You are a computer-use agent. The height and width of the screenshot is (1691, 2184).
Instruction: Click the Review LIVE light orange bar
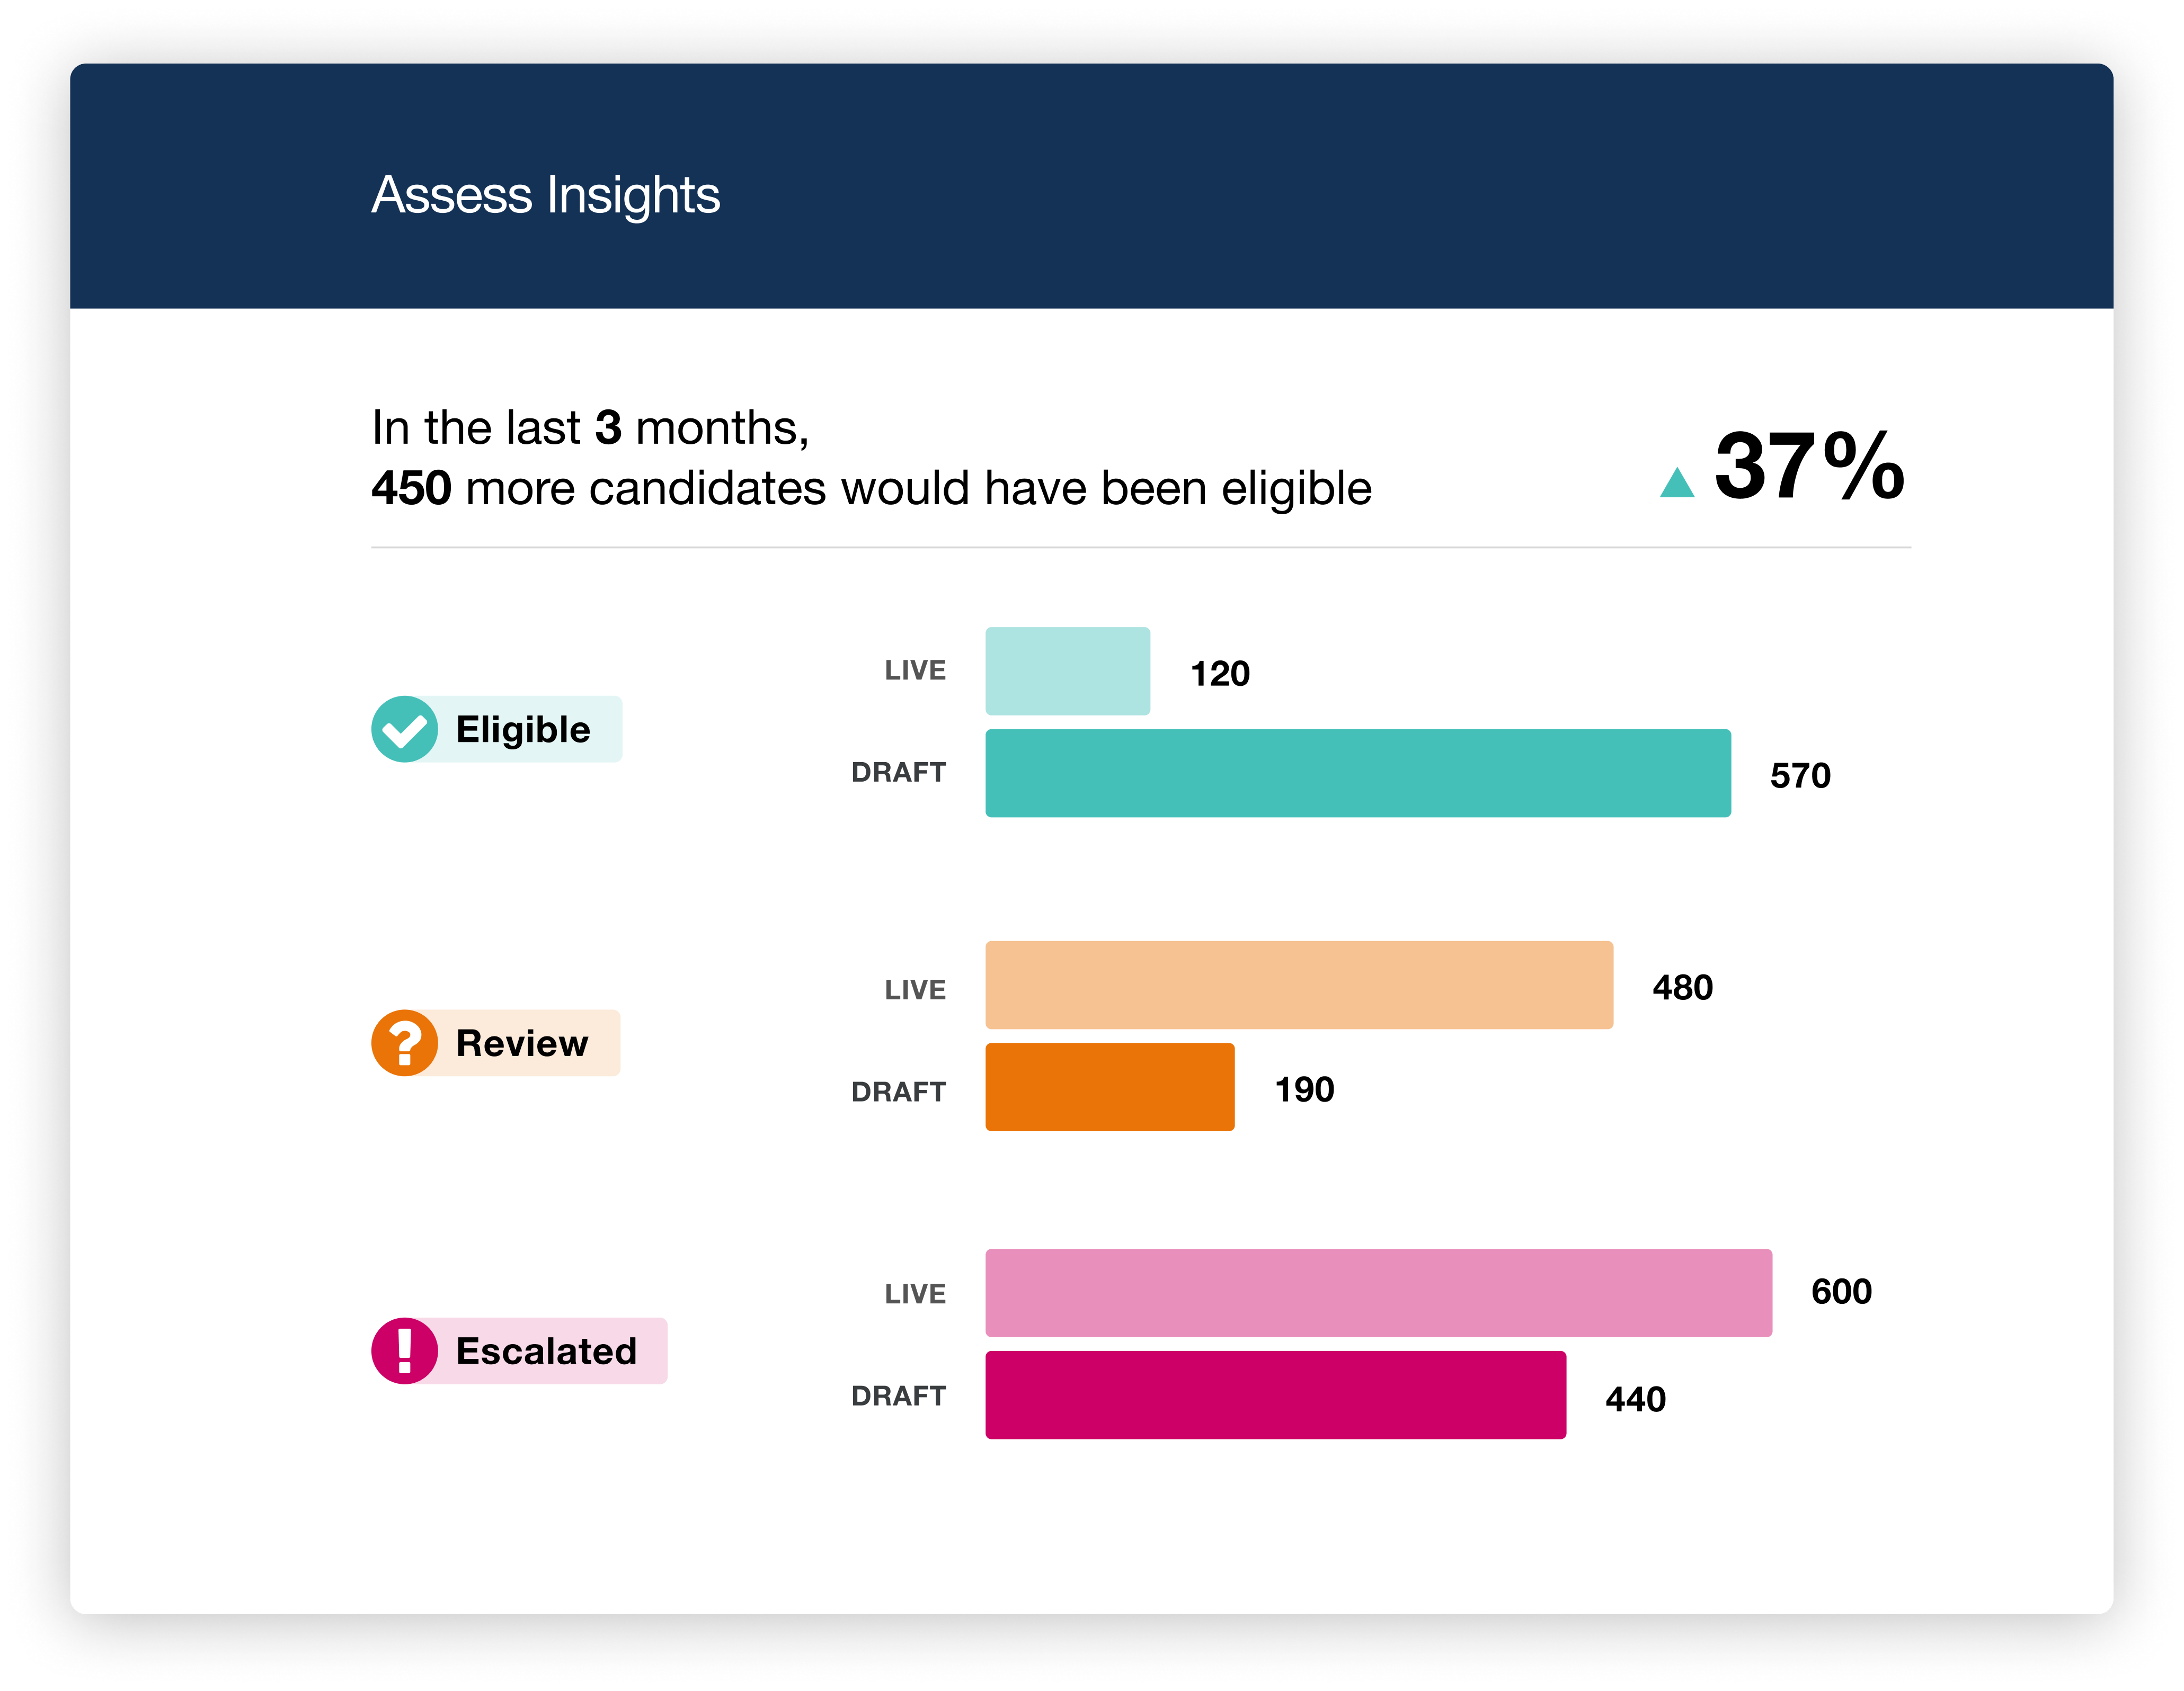[x=1298, y=986]
